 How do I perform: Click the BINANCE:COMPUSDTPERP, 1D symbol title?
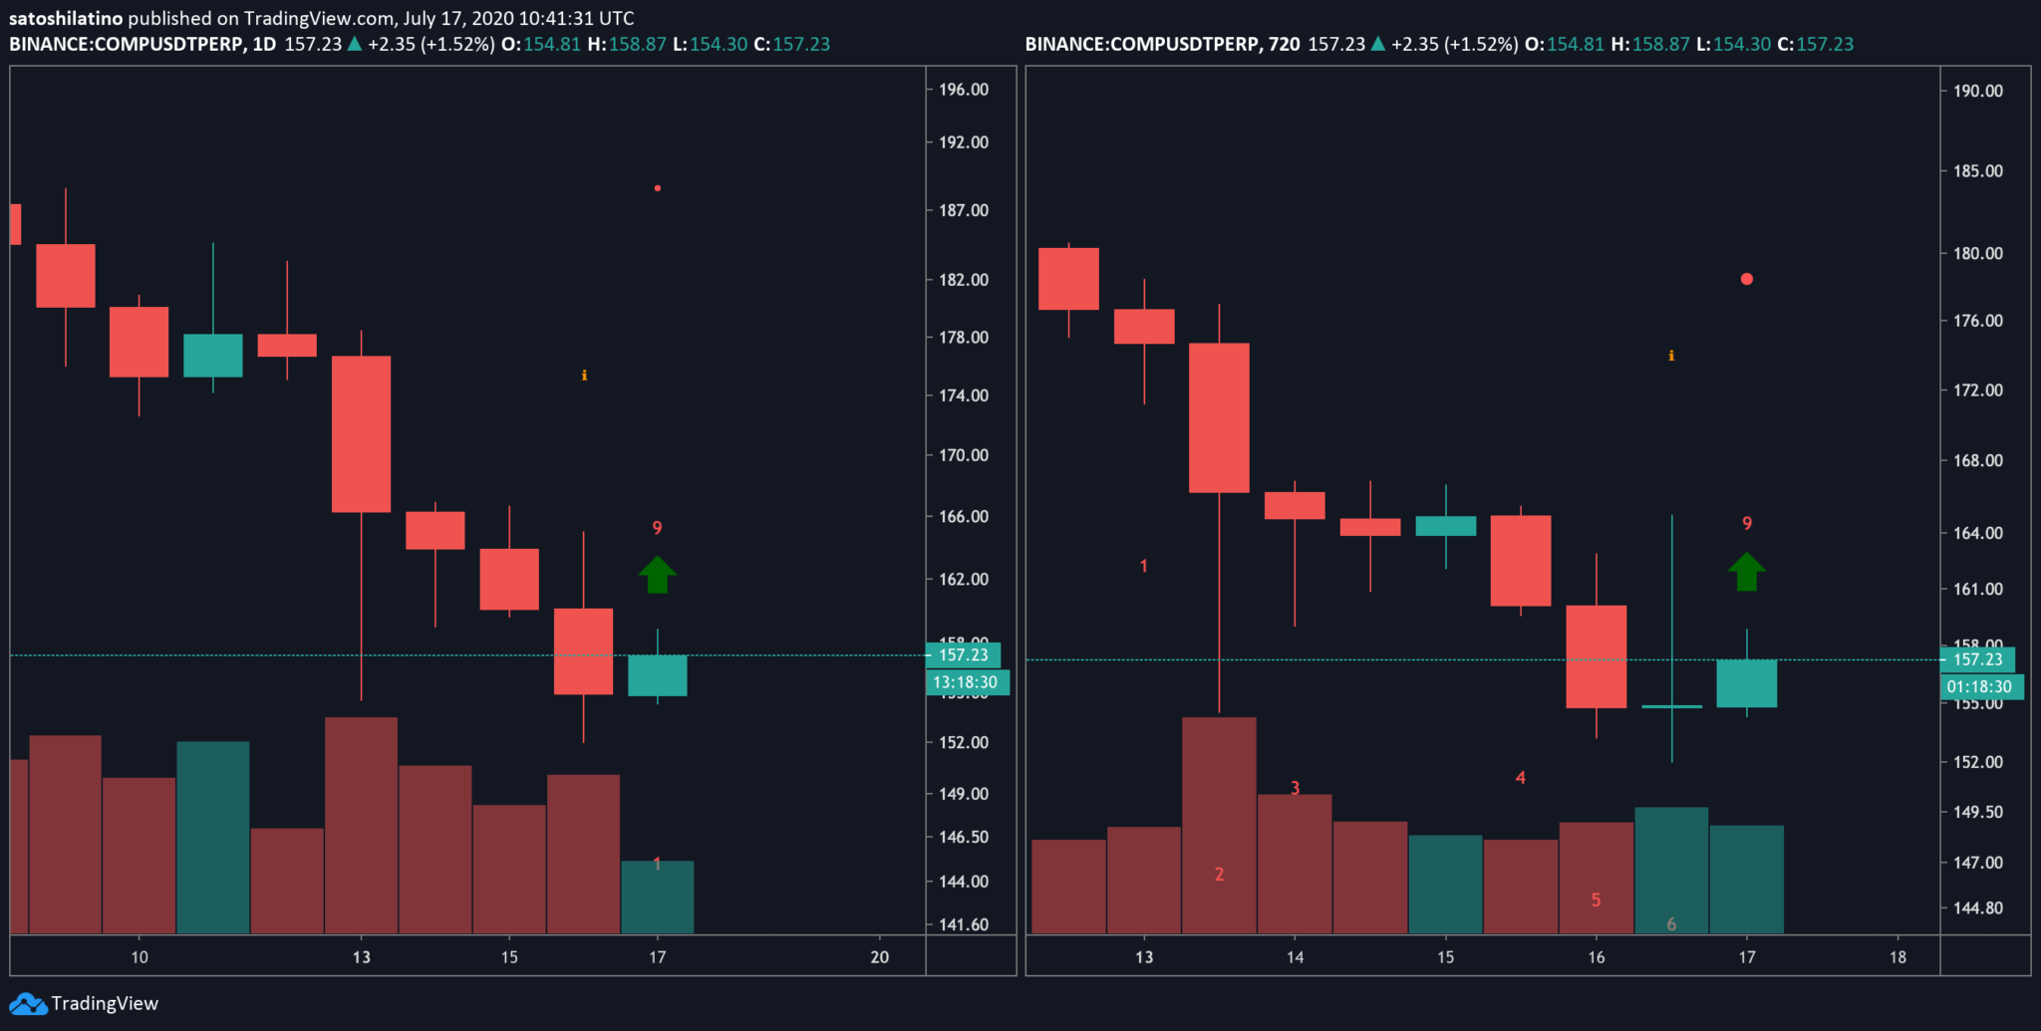[x=143, y=44]
